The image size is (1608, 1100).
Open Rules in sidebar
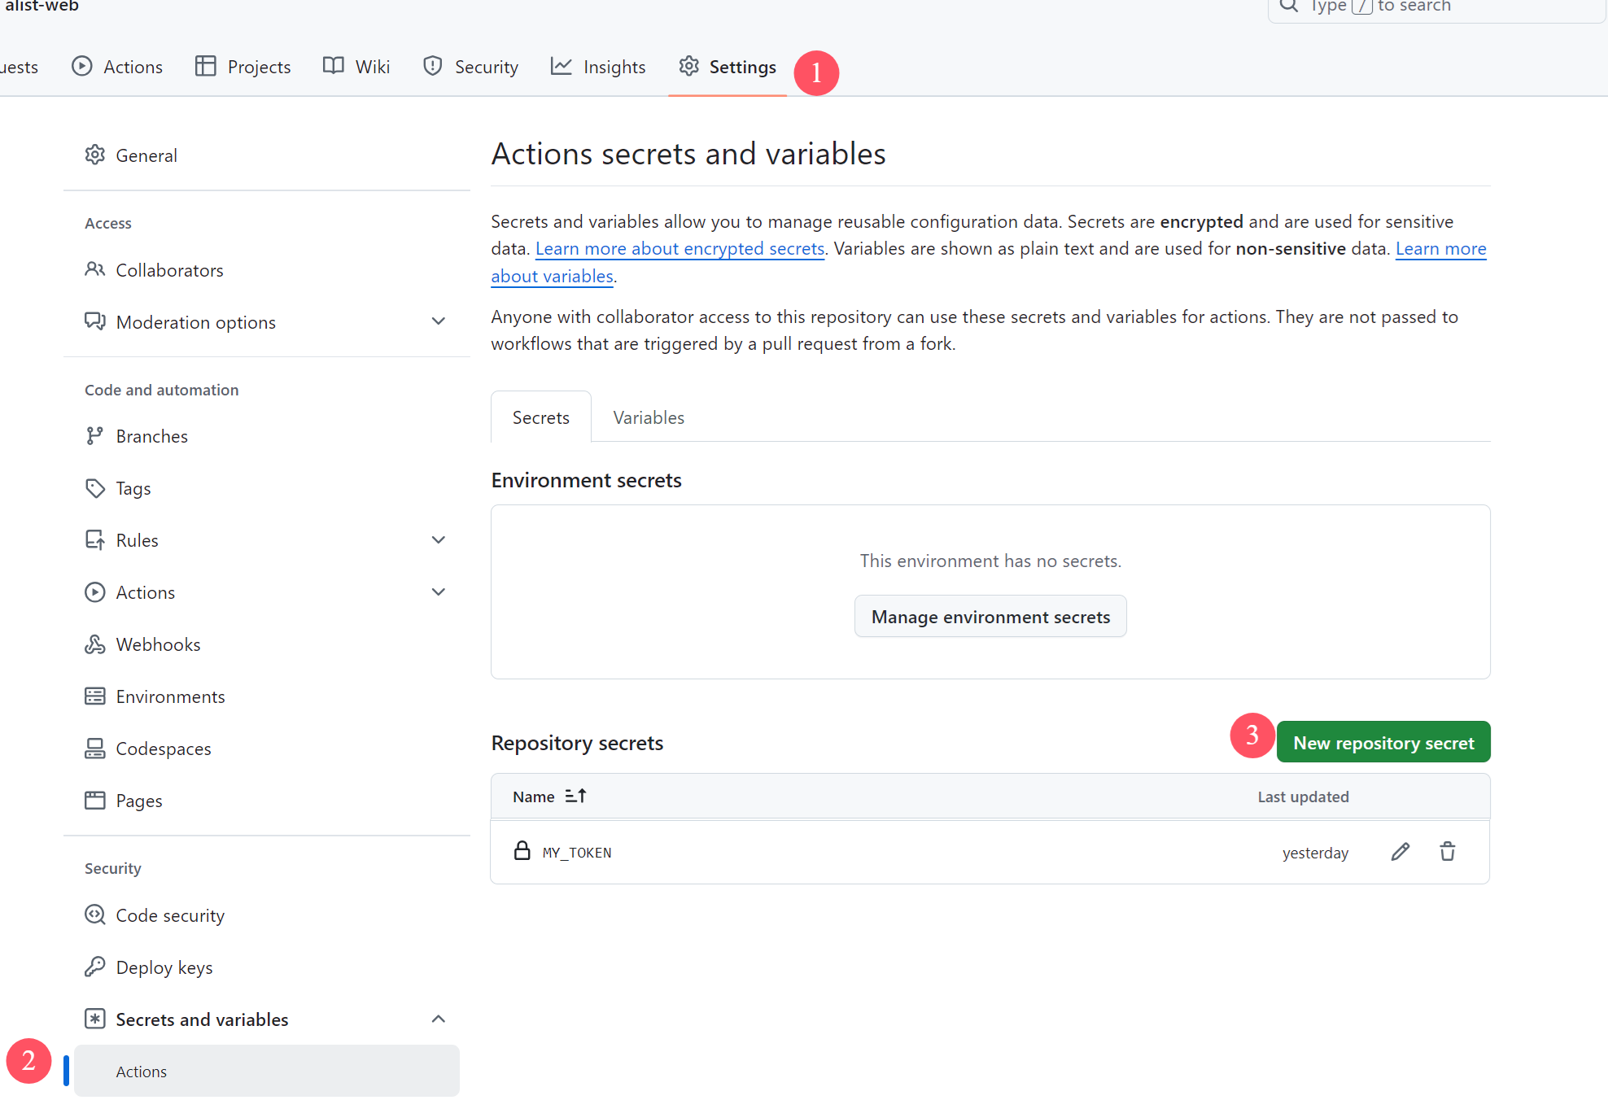click(x=267, y=540)
